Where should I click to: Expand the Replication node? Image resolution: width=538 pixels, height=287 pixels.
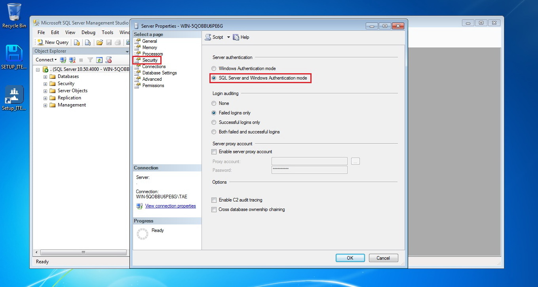pos(45,98)
